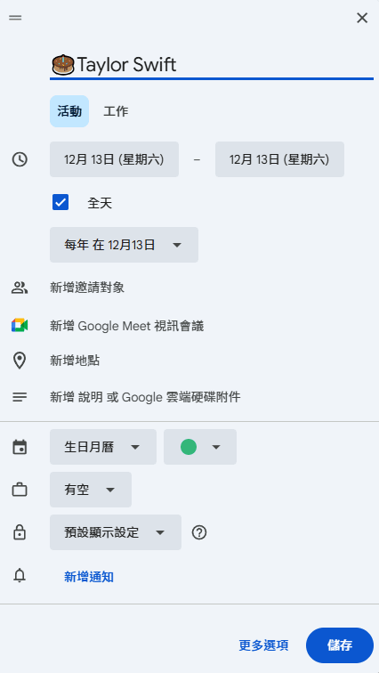Open 更多選項 more options
Image resolution: width=379 pixels, height=673 pixels.
pyautogui.click(x=263, y=645)
